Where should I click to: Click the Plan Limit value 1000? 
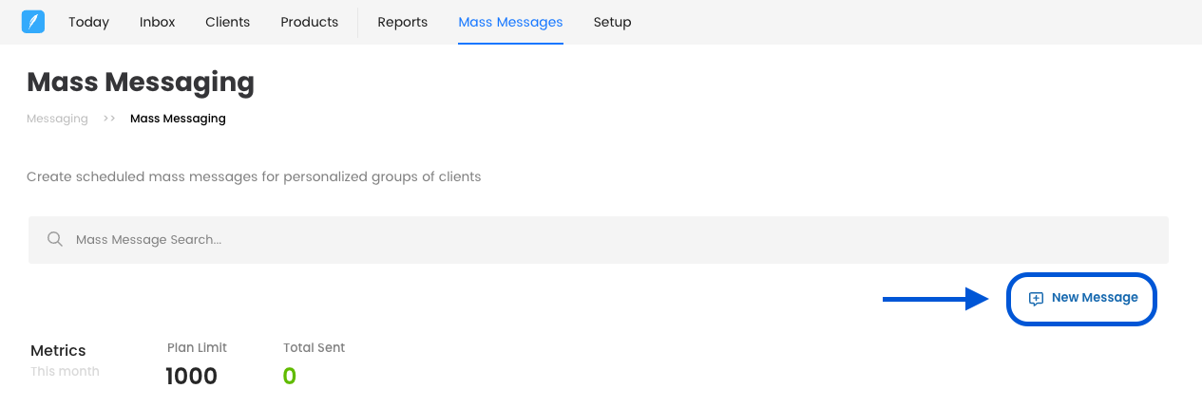(191, 377)
